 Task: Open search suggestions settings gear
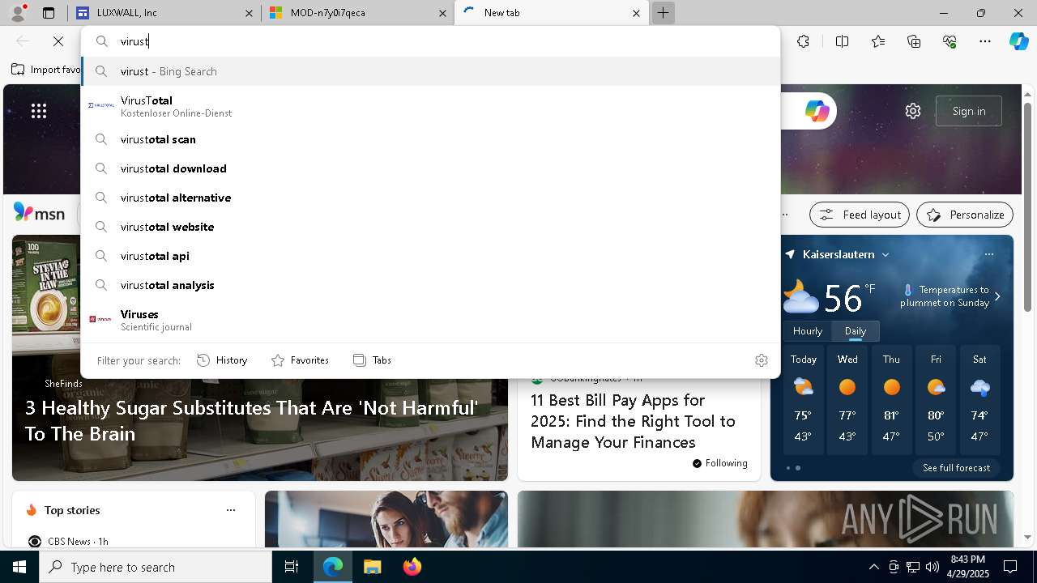coord(761,360)
